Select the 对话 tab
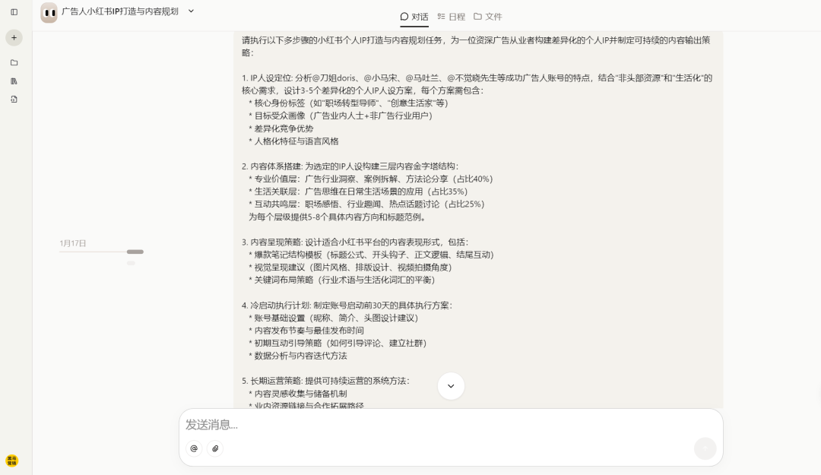The width and height of the screenshot is (821, 475). pos(414,16)
